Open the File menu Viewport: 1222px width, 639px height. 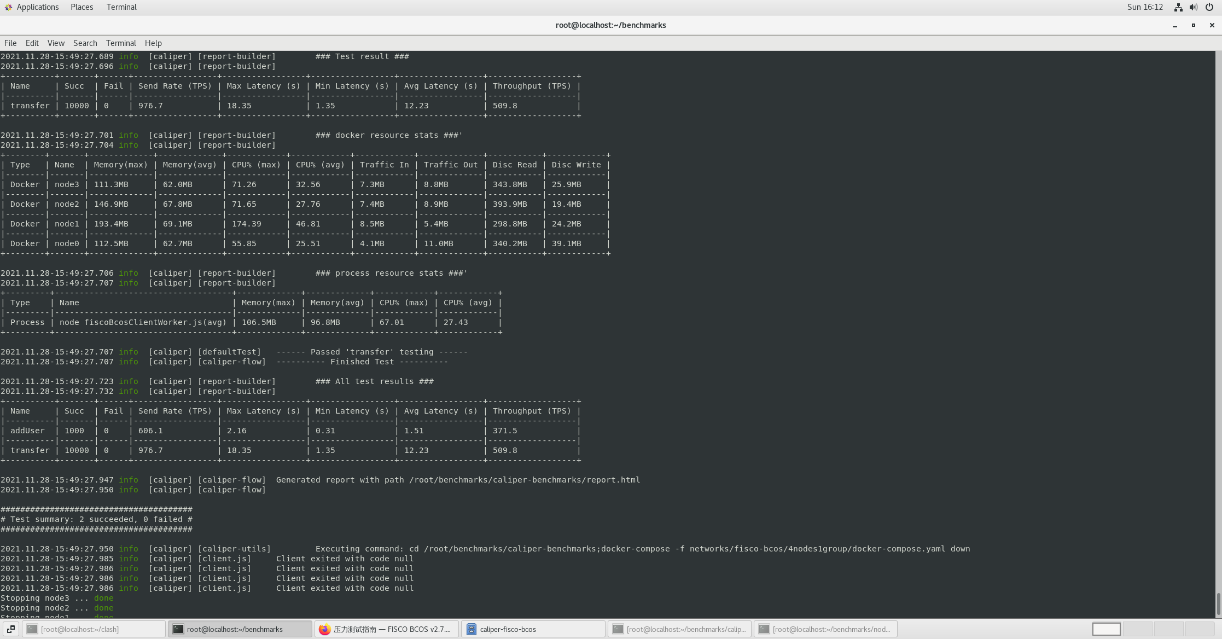pyautogui.click(x=10, y=43)
